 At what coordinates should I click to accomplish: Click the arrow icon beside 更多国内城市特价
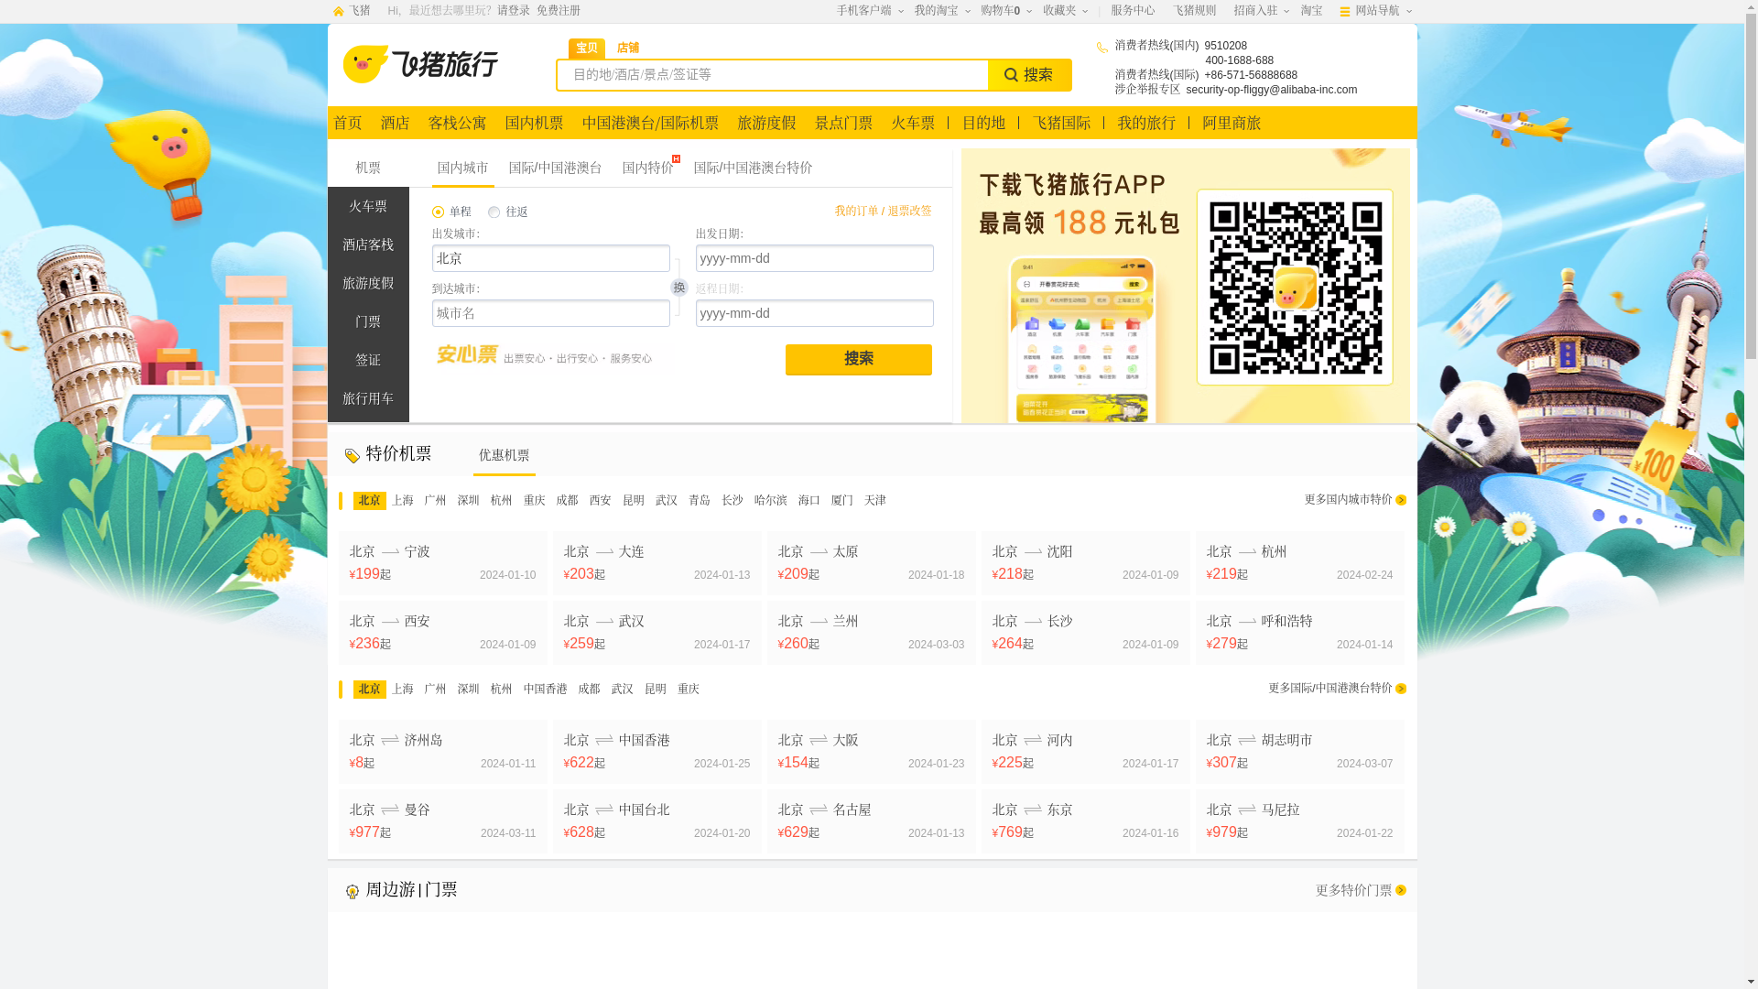point(1401,500)
